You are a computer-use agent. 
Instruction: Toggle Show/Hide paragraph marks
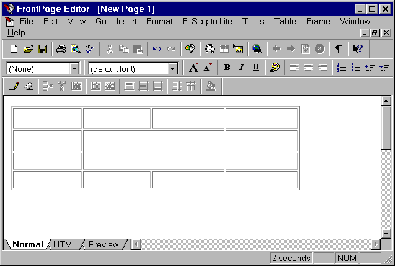coord(338,49)
